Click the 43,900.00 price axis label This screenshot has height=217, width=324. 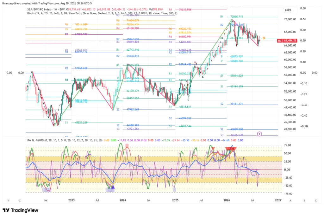click(x=290, y=129)
